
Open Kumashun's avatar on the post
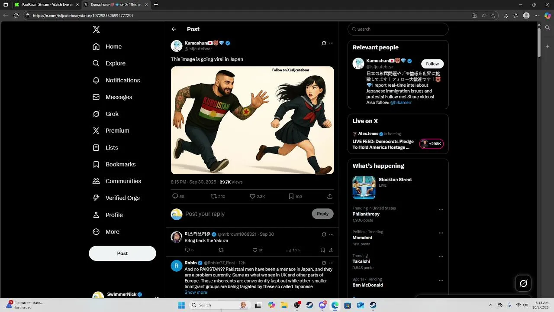[x=177, y=46]
